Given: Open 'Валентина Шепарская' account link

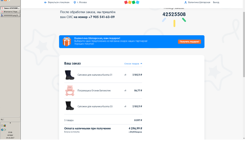Looking at the screenshot, I should tap(199, 2).
